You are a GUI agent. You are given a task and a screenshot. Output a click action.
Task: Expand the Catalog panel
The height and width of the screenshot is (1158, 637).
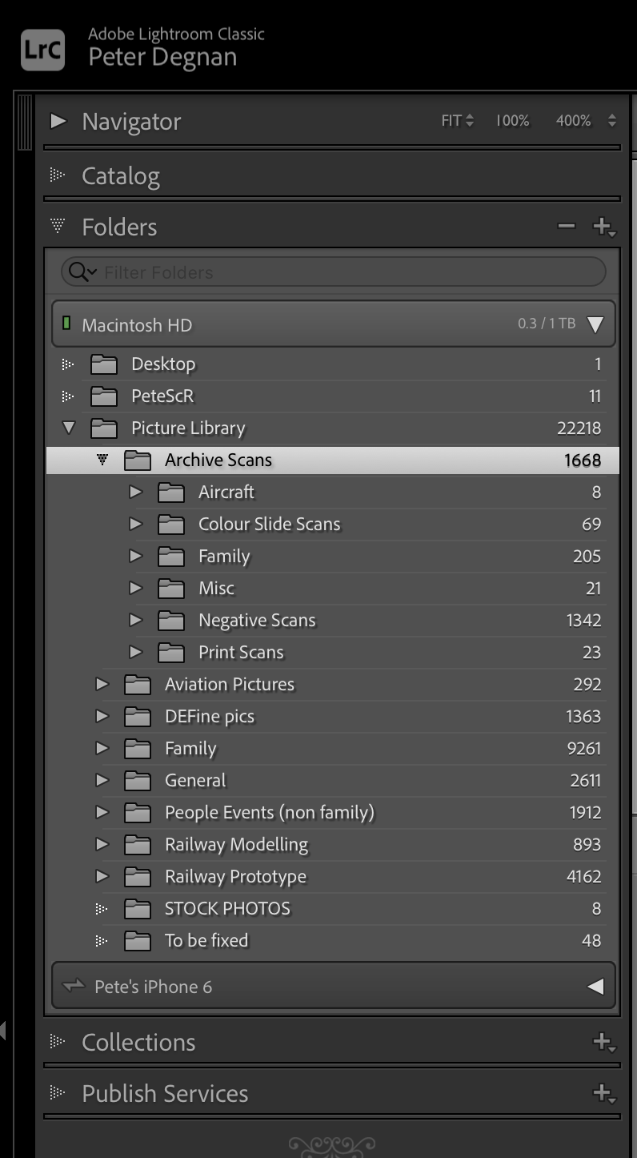pyautogui.click(x=58, y=175)
